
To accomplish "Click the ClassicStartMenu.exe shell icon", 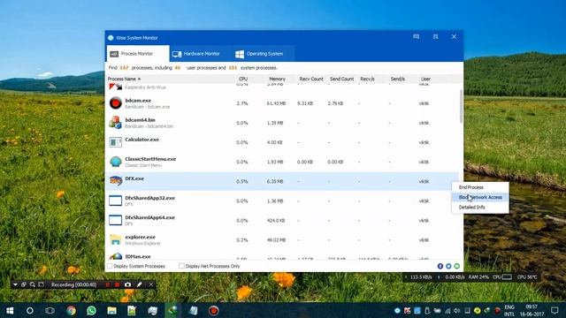I will click(x=116, y=162).
